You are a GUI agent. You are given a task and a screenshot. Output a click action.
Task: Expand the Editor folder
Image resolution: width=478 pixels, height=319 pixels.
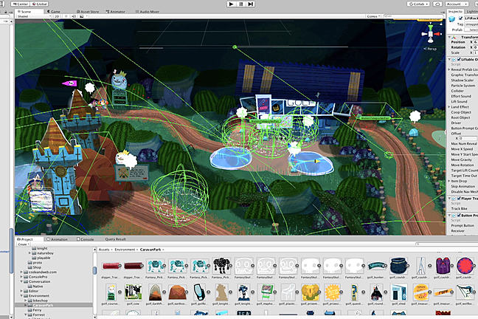[21, 291]
